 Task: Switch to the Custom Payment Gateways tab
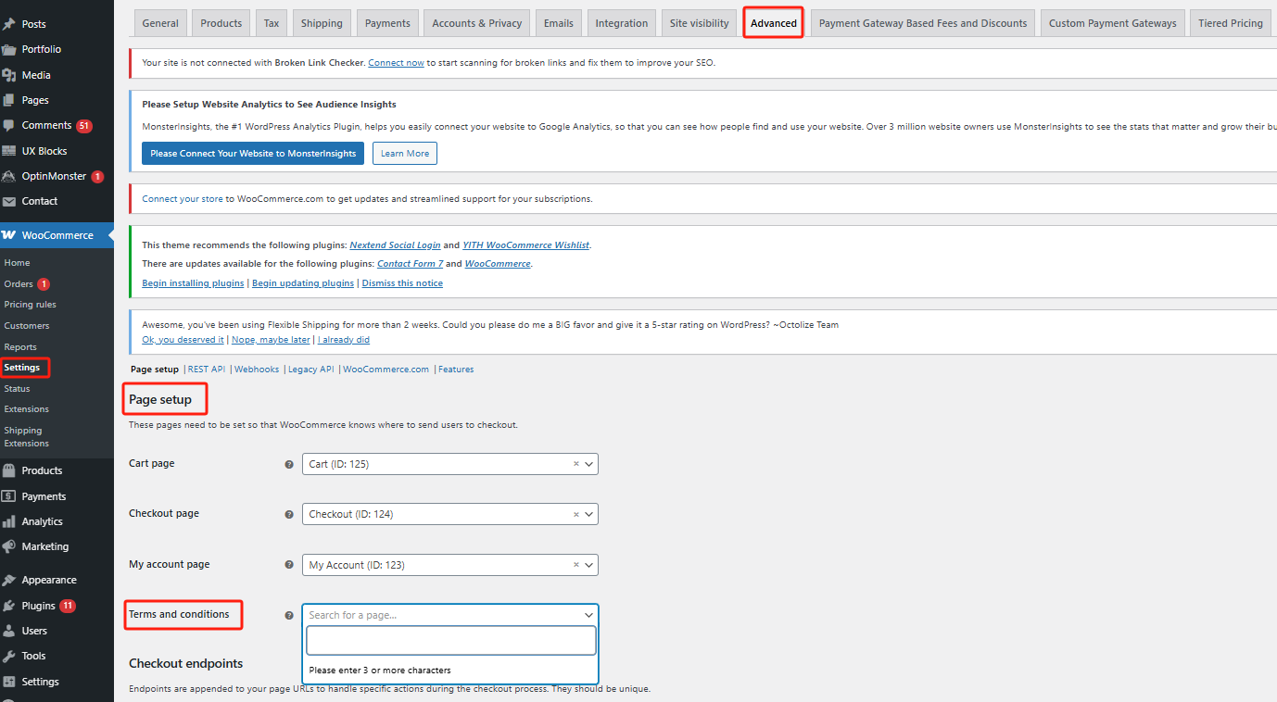[x=1112, y=22]
